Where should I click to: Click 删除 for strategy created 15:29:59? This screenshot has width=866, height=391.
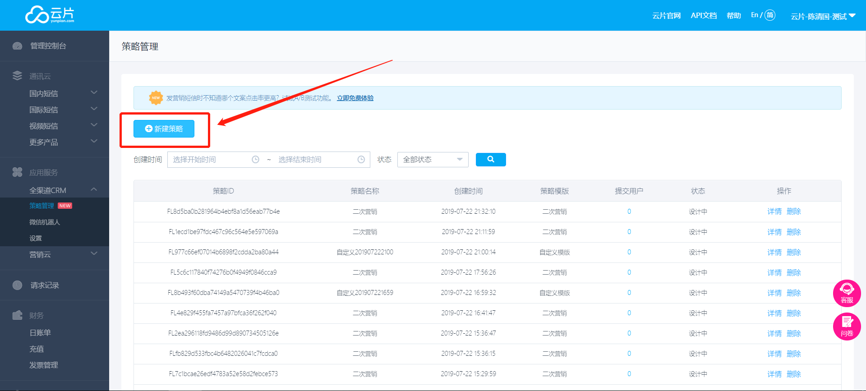[x=794, y=374]
